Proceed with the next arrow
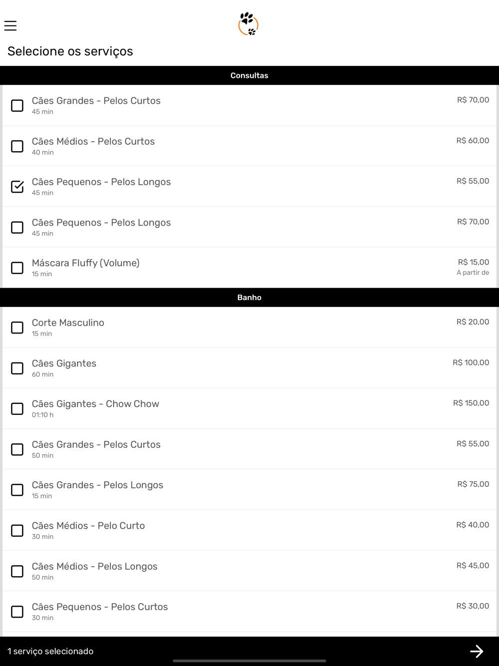Image resolution: width=499 pixels, height=666 pixels. 476,651
